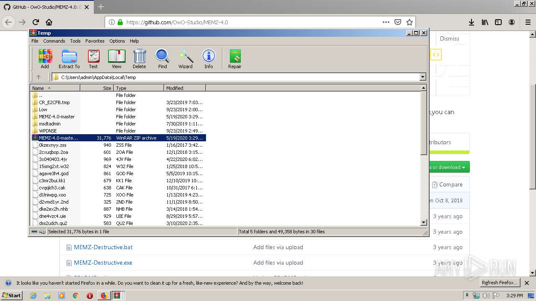
Task: Open the Favorites menu
Action: (x=95, y=41)
